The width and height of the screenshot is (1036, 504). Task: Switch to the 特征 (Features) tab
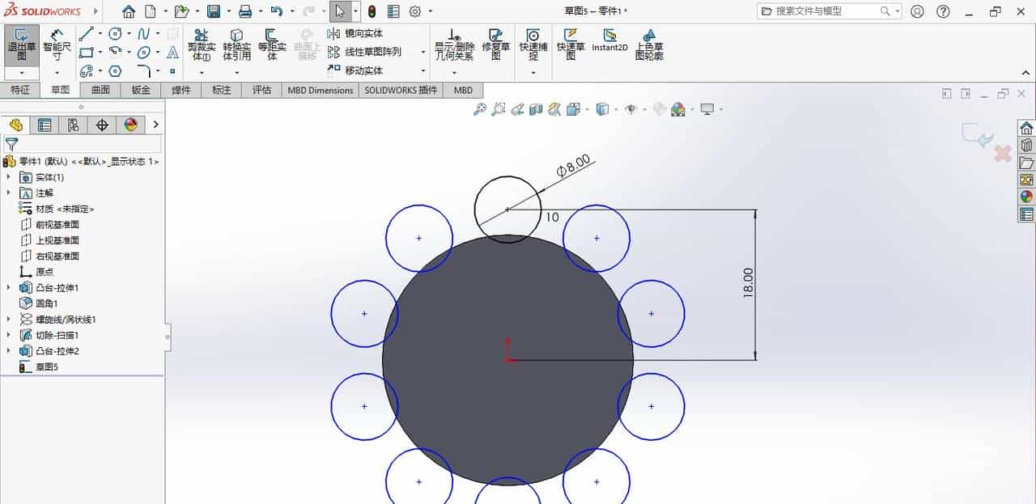pos(21,90)
